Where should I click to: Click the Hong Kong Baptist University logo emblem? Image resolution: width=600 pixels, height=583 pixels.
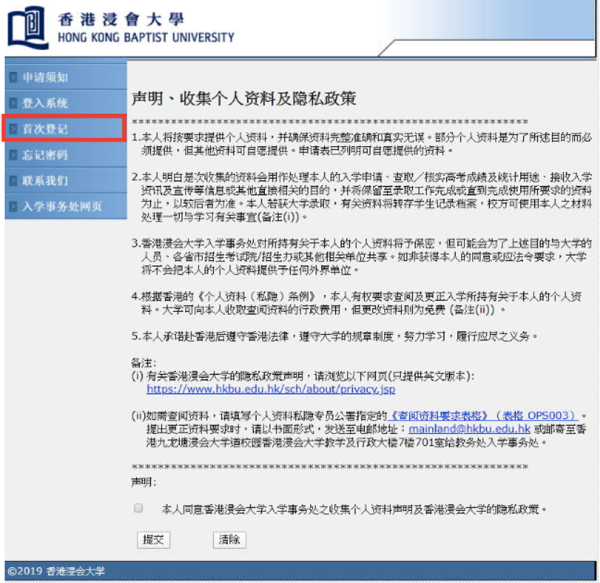pyautogui.click(x=28, y=28)
